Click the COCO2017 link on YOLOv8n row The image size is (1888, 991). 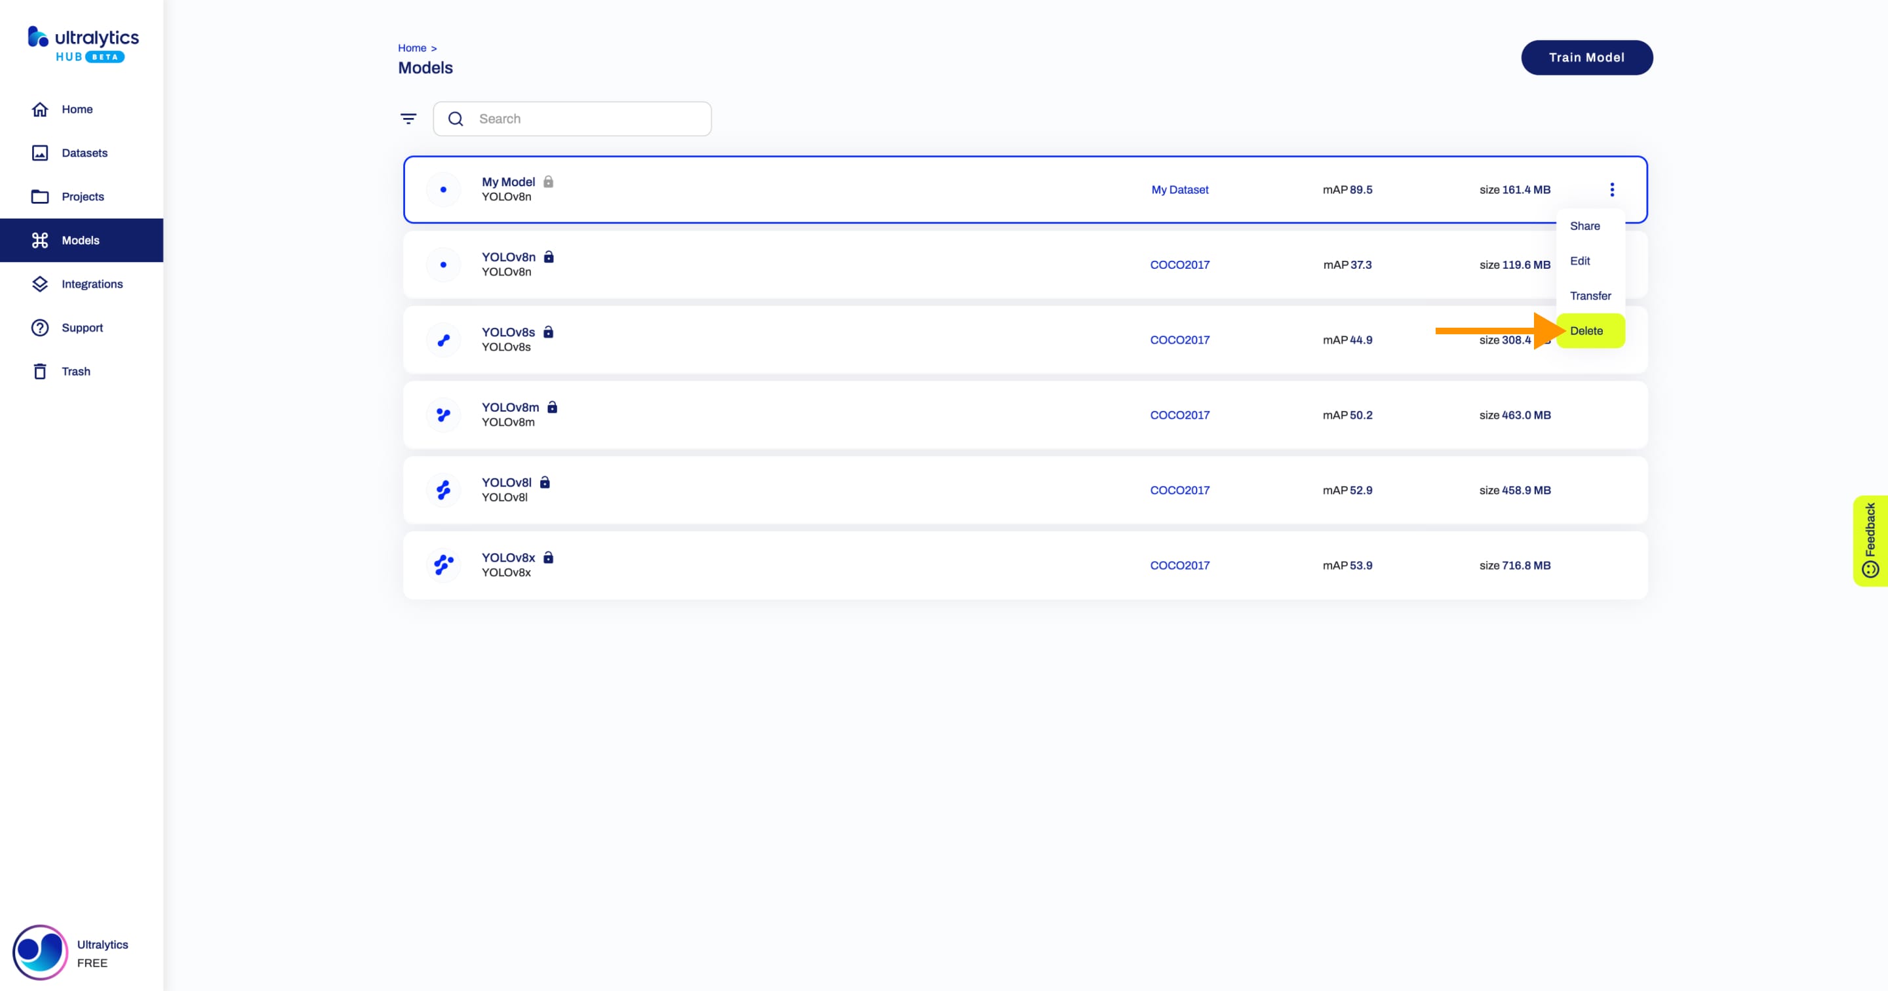1179,265
